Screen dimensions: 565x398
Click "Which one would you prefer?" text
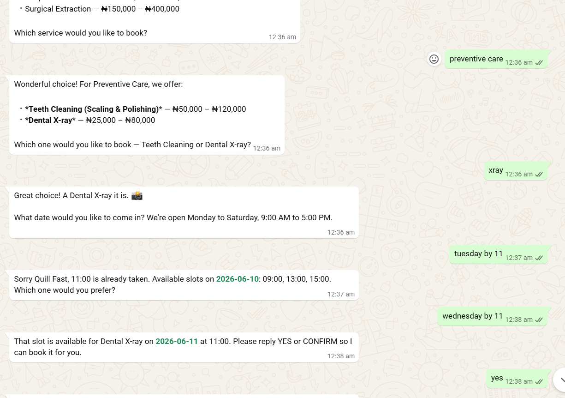(65, 290)
